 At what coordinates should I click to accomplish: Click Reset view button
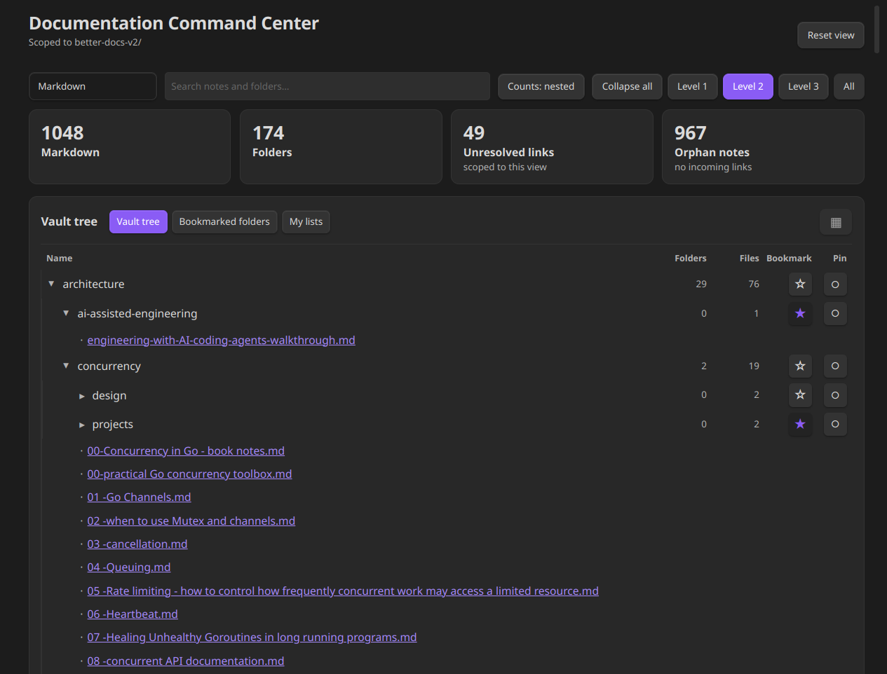pos(831,35)
